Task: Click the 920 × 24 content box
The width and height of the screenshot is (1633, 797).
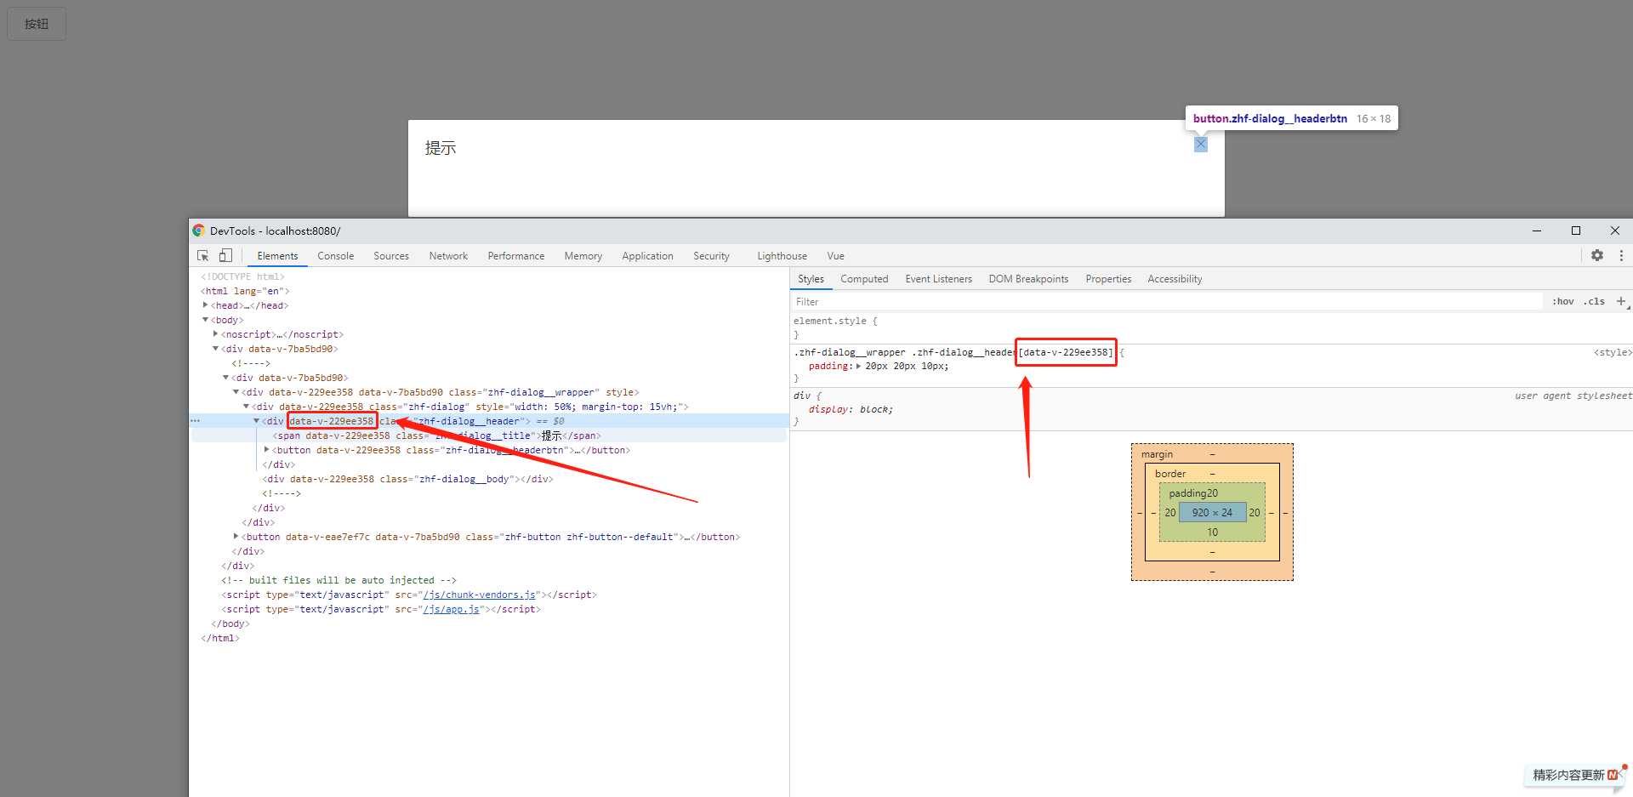Action: pos(1212,512)
